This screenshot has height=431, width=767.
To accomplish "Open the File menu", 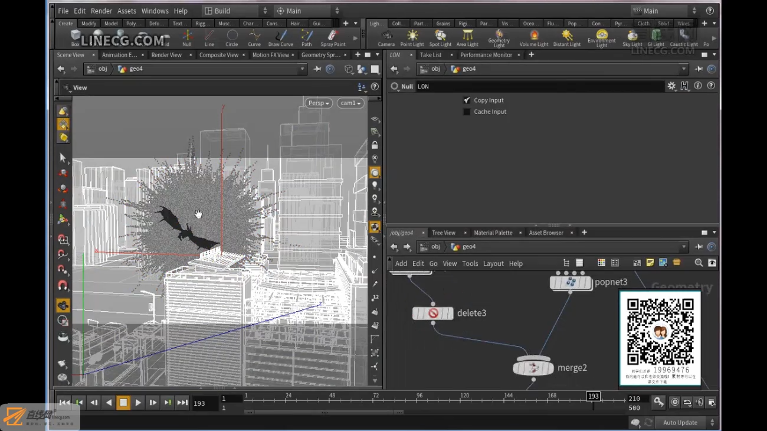I will point(63,11).
